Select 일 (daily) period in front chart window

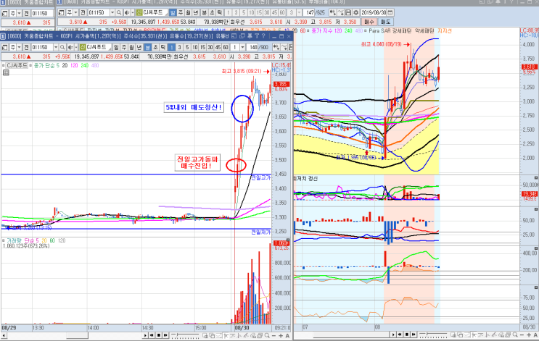point(116,47)
